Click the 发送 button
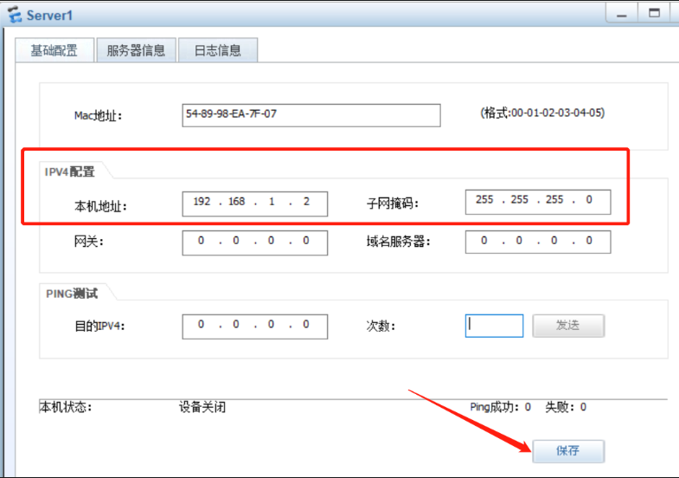This screenshot has width=679, height=478. click(568, 326)
